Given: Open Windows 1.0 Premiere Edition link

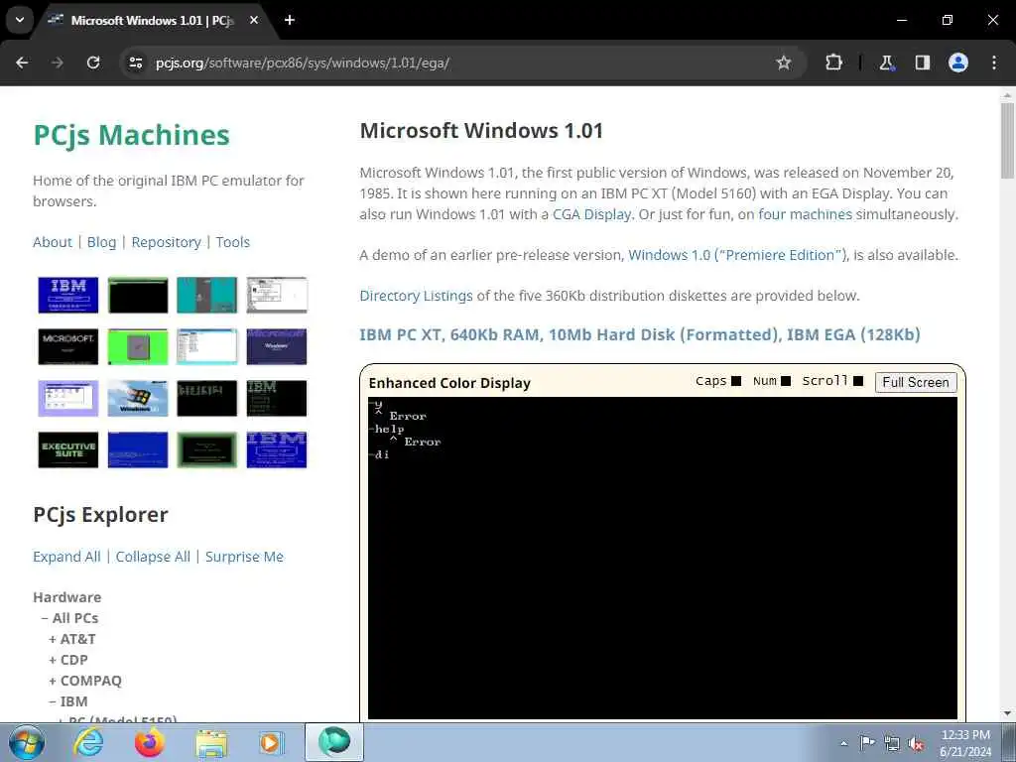Looking at the screenshot, I should [x=738, y=255].
